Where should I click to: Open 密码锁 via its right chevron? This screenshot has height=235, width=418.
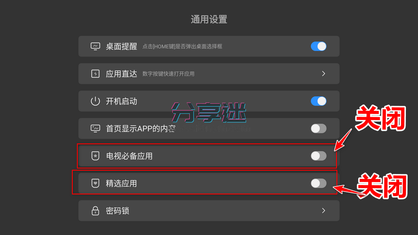click(x=323, y=211)
